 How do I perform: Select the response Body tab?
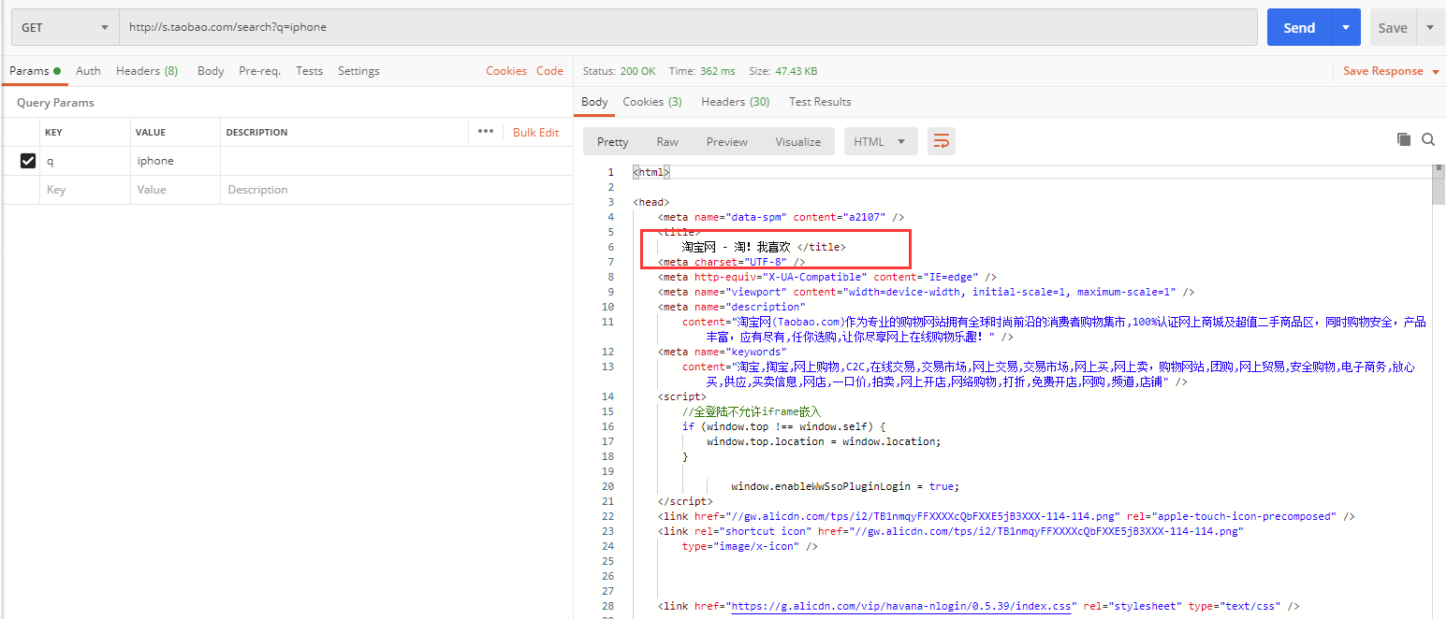click(594, 101)
